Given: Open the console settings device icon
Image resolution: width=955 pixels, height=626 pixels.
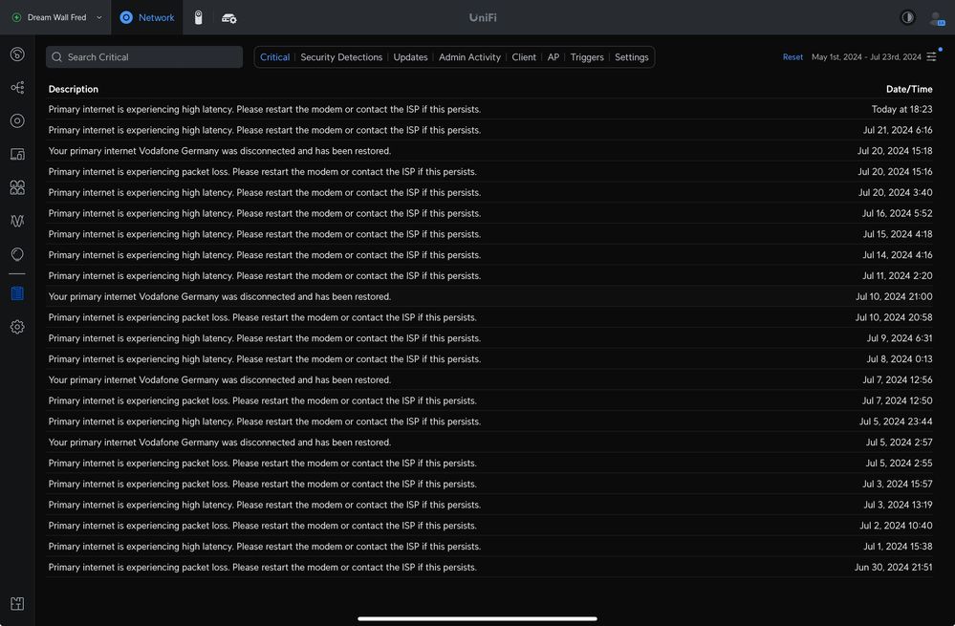Looking at the screenshot, I should coord(229,18).
